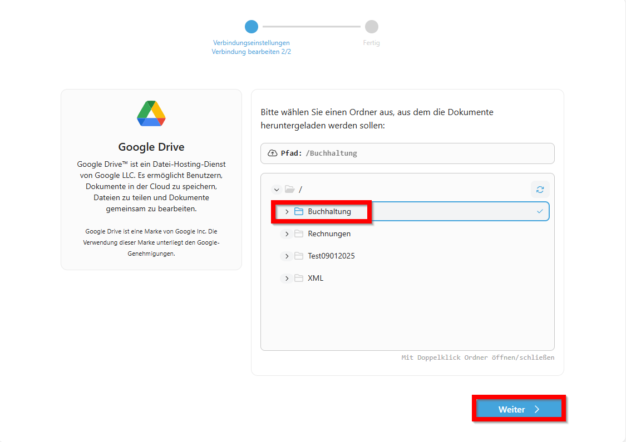Expand the Buchhaltung folder chevron
The image size is (626, 442).
(287, 211)
